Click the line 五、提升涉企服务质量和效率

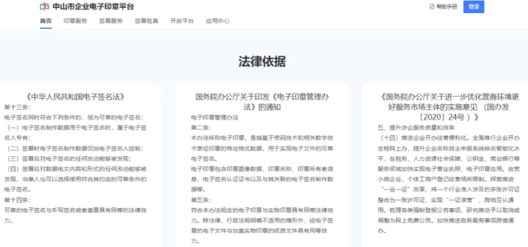(x=416, y=128)
